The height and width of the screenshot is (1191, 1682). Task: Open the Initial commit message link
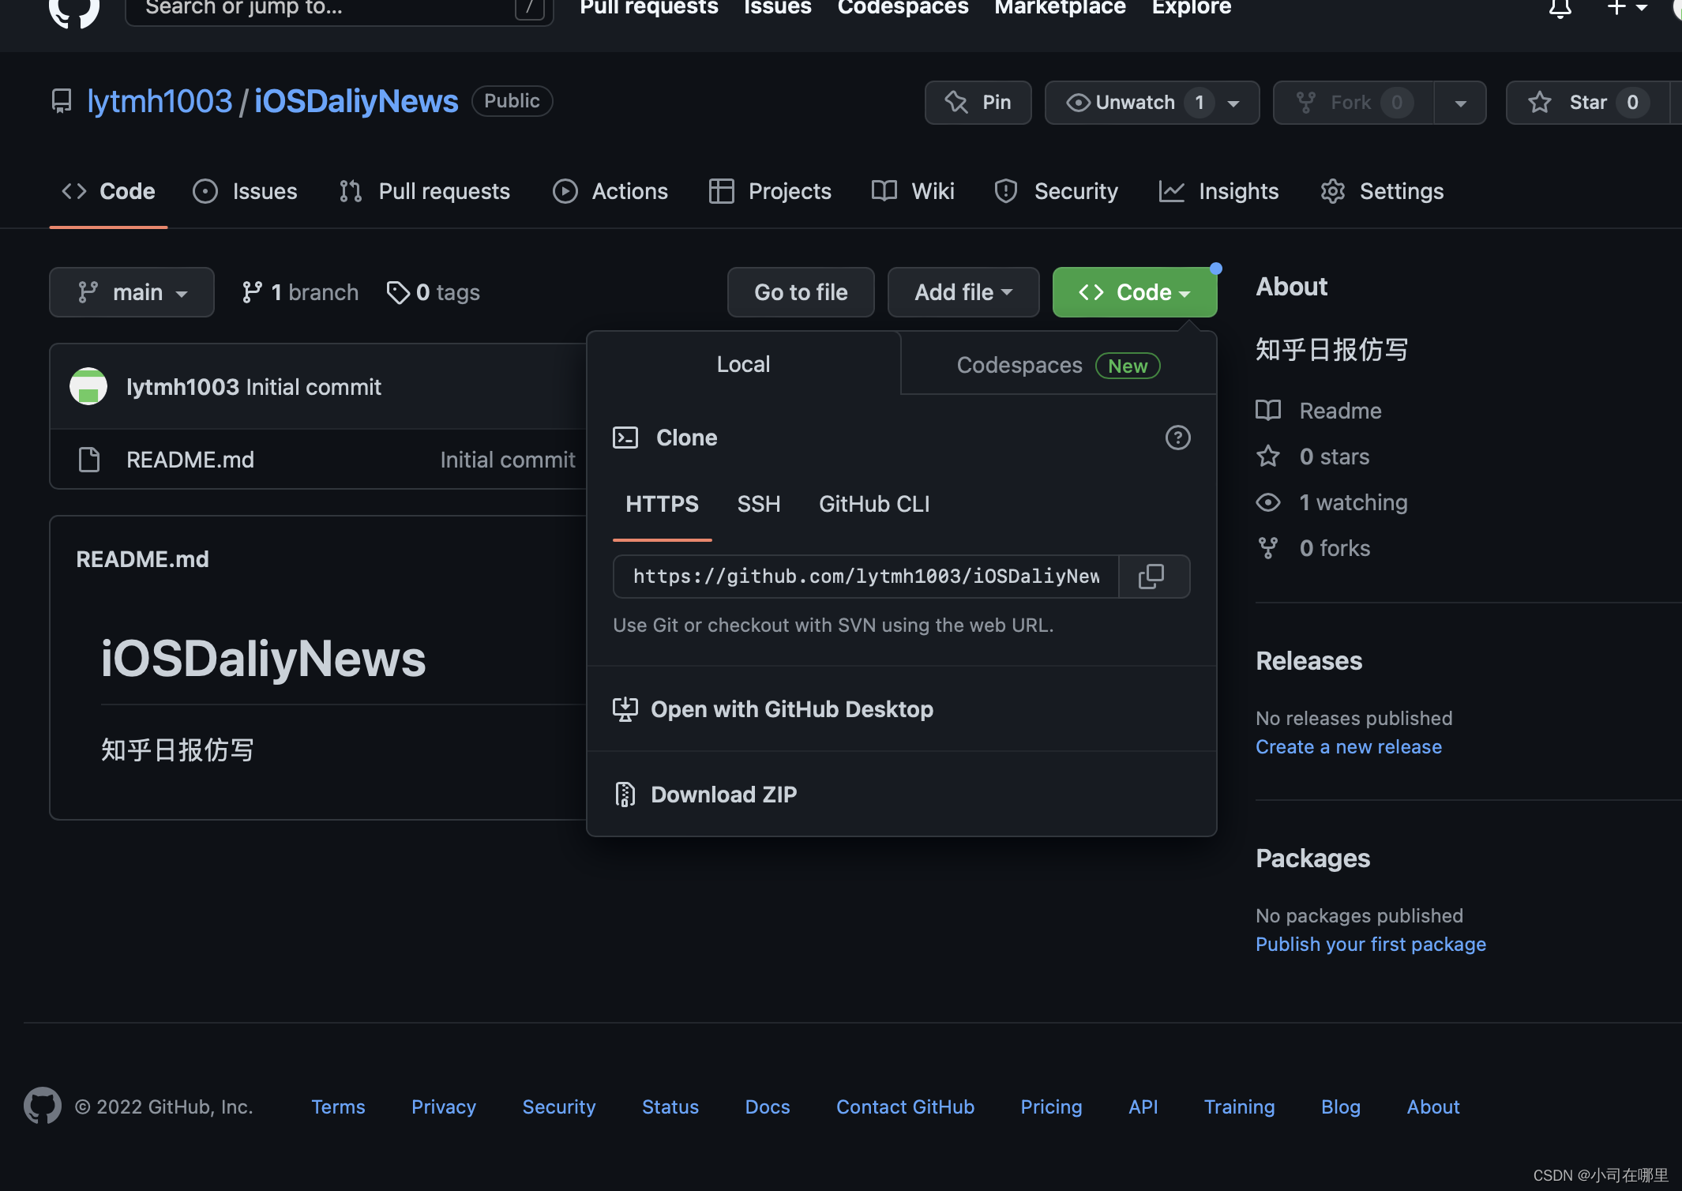coord(313,387)
